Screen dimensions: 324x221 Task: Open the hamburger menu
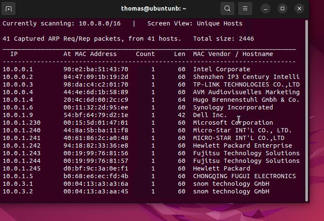pos(245,8)
